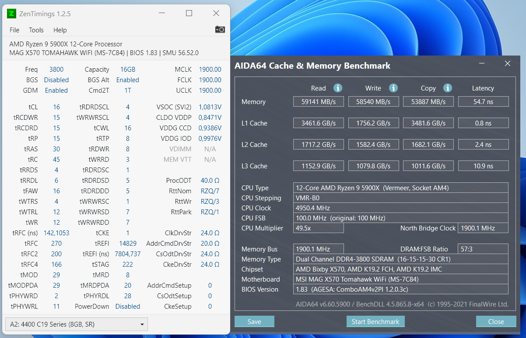
Task: Click the ProcODT value 40.0 Ω
Action: coord(210,180)
